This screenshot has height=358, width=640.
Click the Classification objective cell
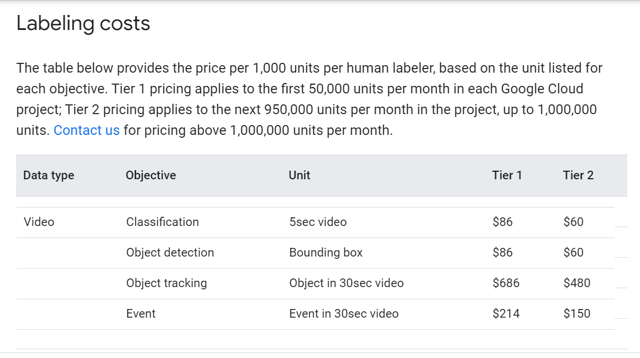coord(162,222)
